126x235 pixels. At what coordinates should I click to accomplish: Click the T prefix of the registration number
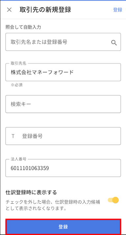point(13,136)
